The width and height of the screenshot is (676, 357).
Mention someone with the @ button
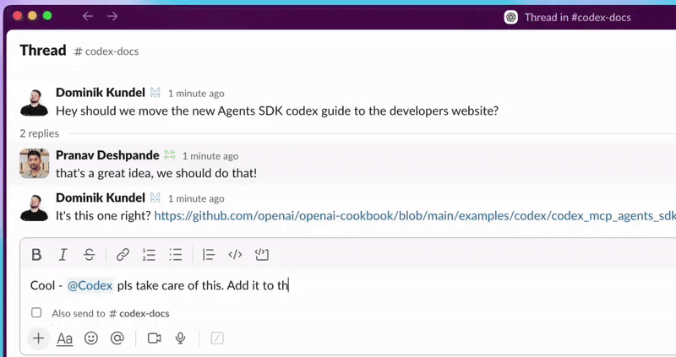(x=117, y=338)
